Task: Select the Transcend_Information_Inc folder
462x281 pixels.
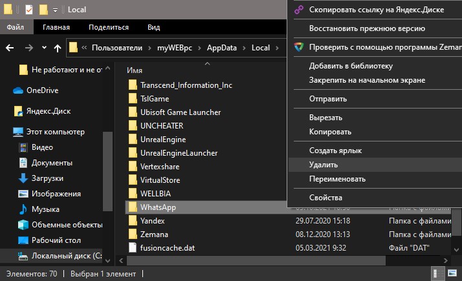Action: click(186, 85)
